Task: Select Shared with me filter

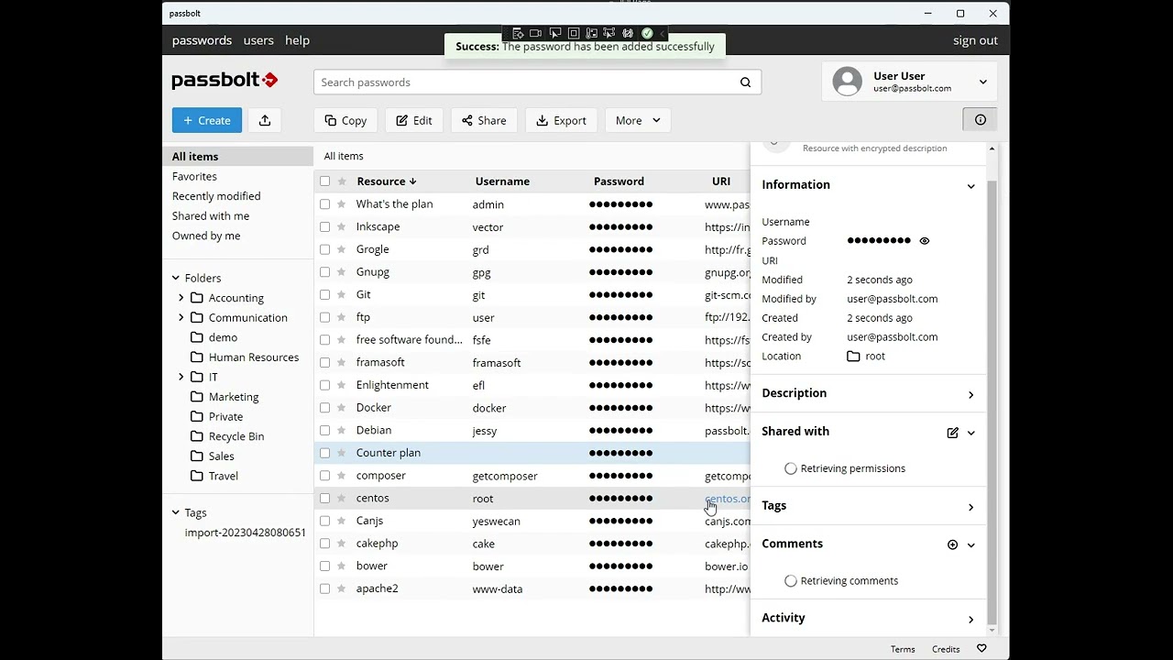Action: (x=211, y=216)
